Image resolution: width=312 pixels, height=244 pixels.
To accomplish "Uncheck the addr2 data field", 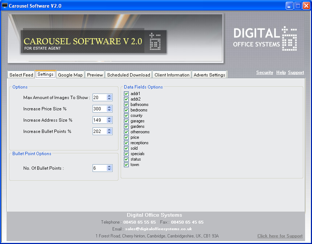I will [126, 99].
